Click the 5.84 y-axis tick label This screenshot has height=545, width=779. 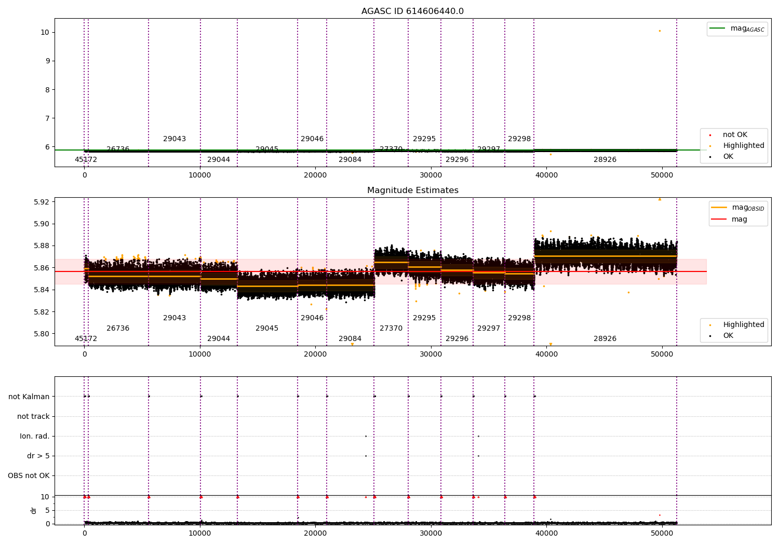(42, 290)
